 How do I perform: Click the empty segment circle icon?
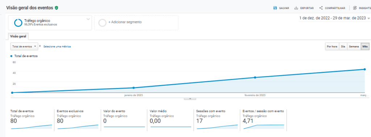[103, 23]
